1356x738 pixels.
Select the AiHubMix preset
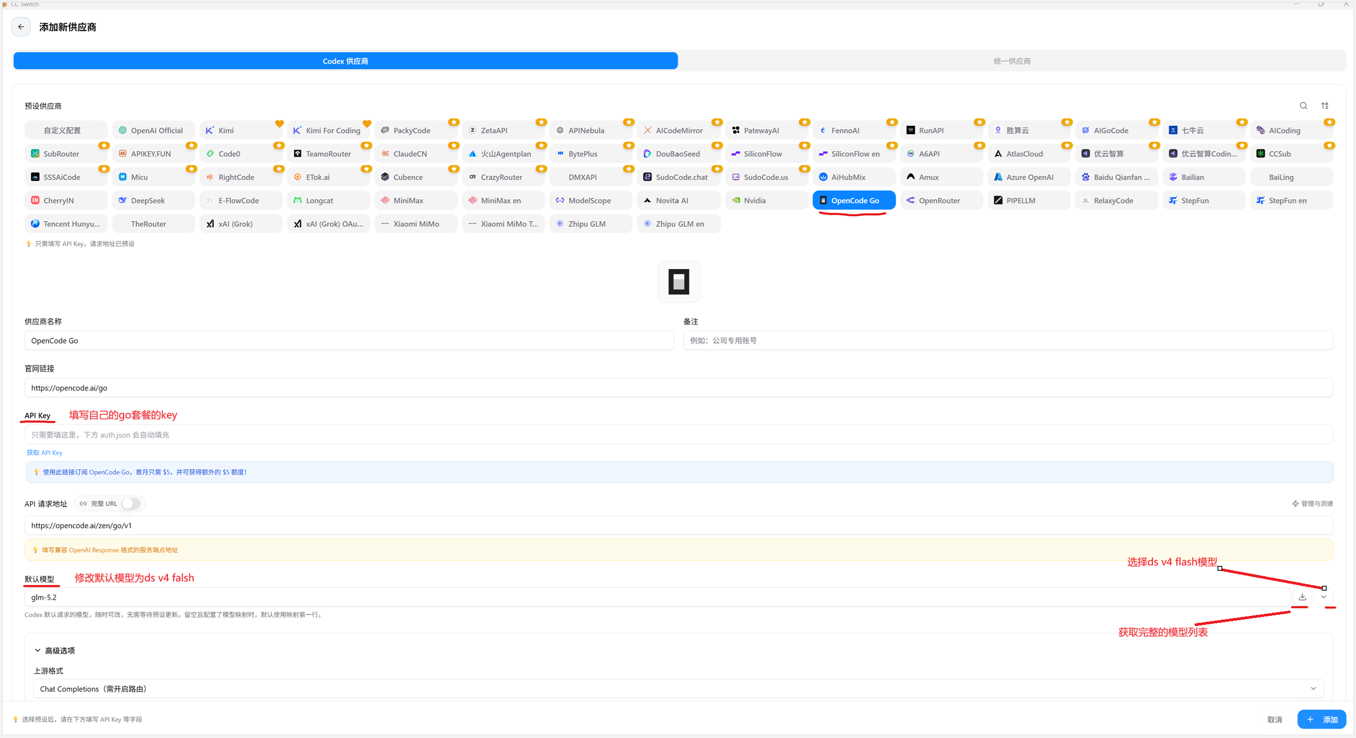click(x=854, y=177)
